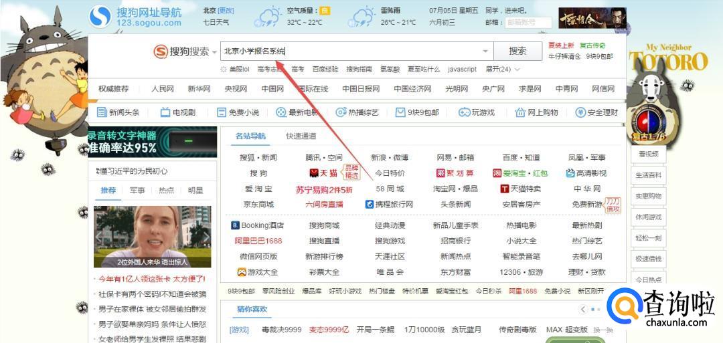
Task: Click the 七日天气 forecast link
Action: click(216, 21)
